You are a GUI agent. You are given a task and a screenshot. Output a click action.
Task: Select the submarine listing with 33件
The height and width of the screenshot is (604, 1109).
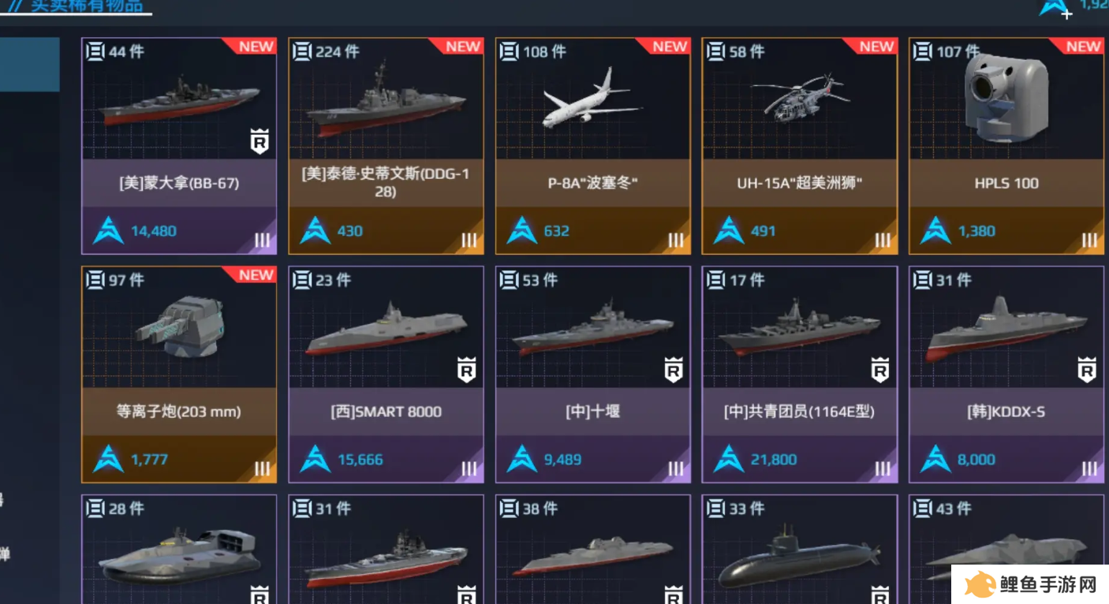[x=799, y=550]
